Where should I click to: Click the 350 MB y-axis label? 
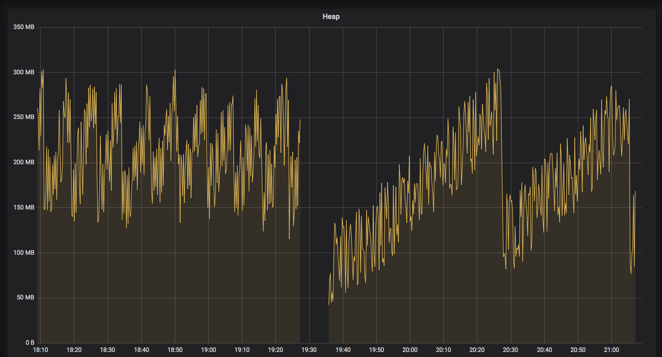coord(24,27)
